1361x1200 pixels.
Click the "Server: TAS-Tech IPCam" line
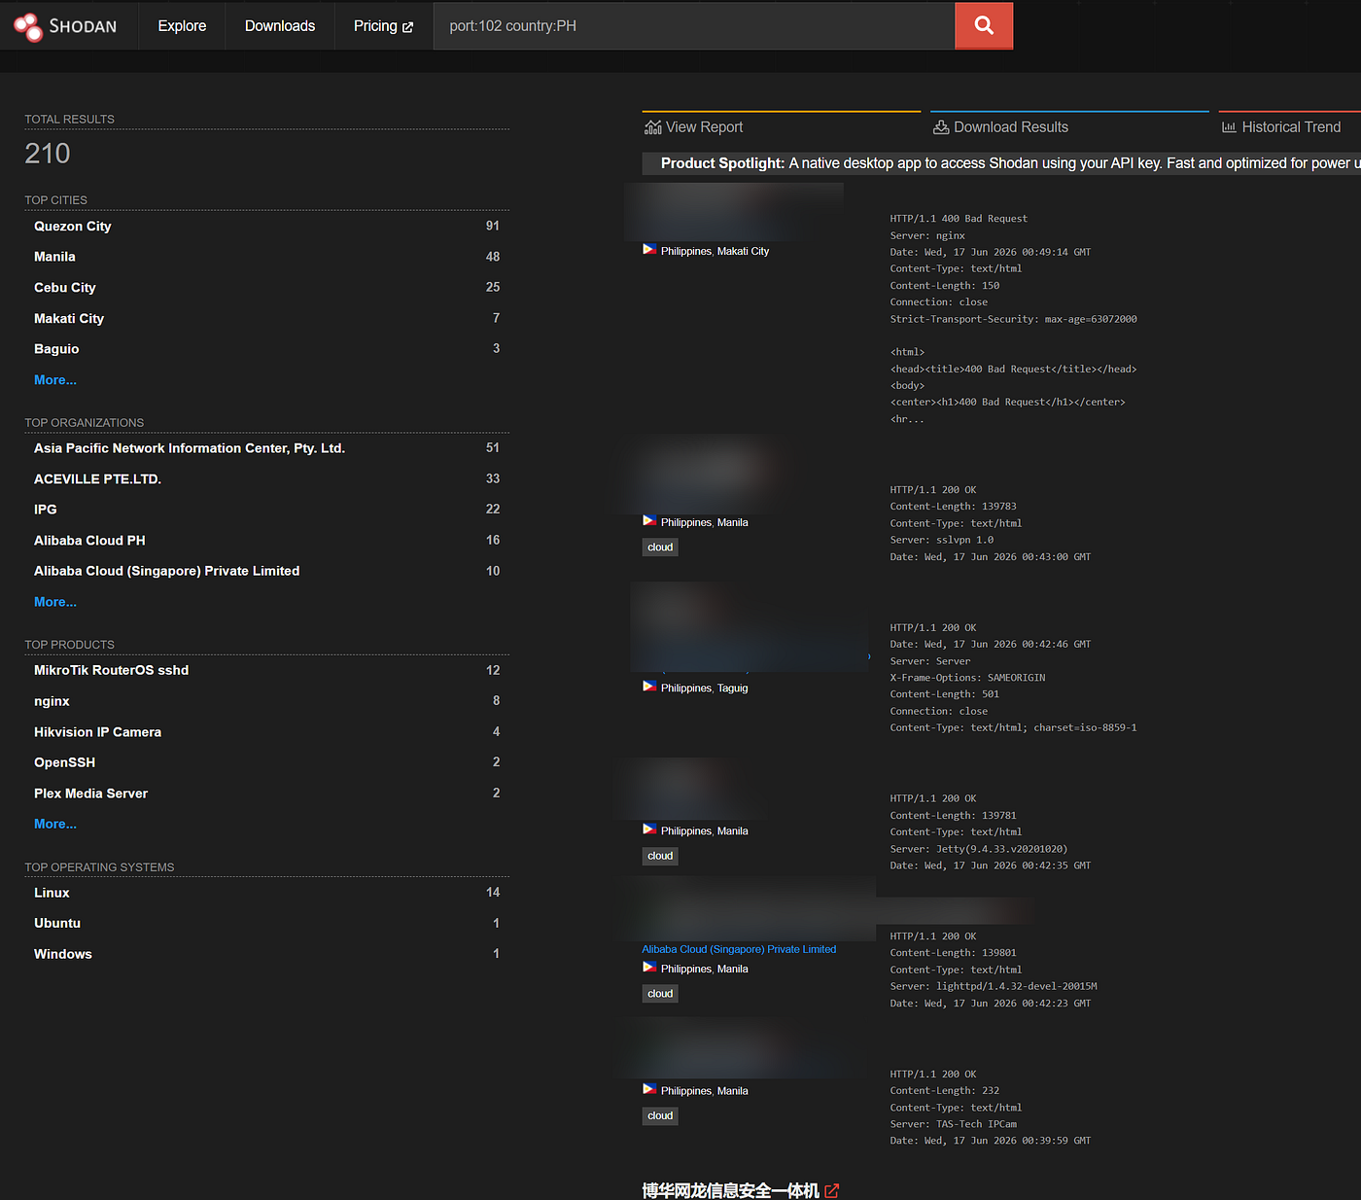[x=954, y=1124]
